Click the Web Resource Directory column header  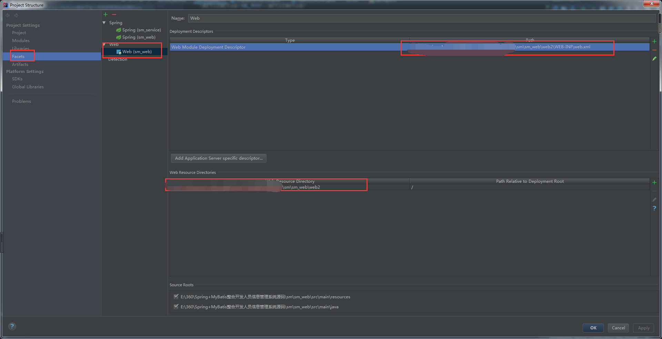[x=290, y=181]
